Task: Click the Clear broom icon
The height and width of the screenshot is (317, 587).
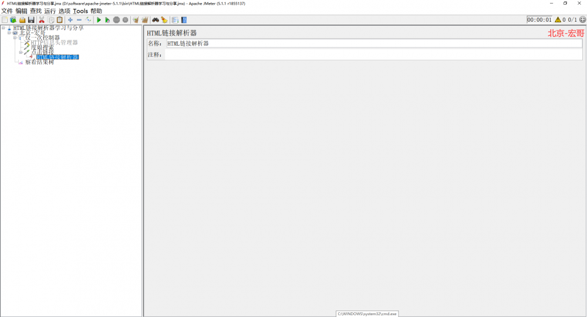Action: click(136, 20)
